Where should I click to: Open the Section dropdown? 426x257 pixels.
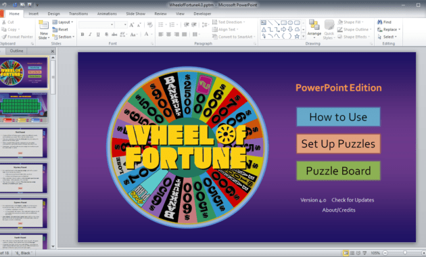coord(64,37)
